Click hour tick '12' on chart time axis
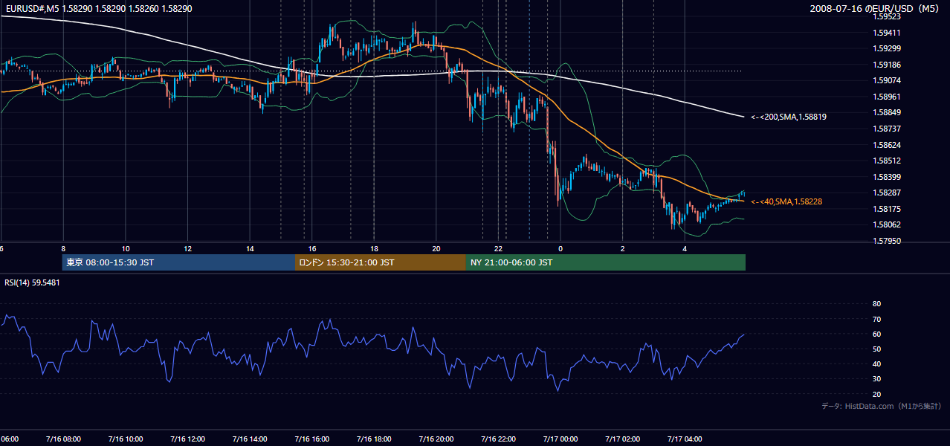Image resolution: width=950 pixels, height=446 pixels. 187,249
